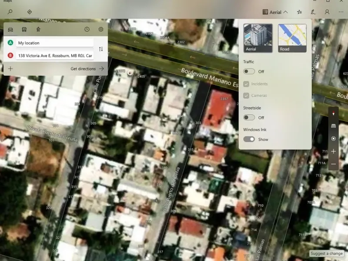Image resolution: width=348 pixels, height=261 pixels.
Task: Zoom out with minus button
Action: pyautogui.click(x=333, y=164)
